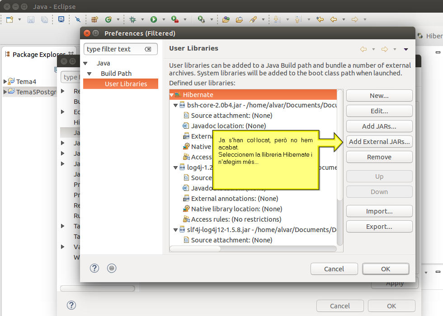Click the New... button
Image resolution: width=443 pixels, height=316 pixels.
(379, 96)
